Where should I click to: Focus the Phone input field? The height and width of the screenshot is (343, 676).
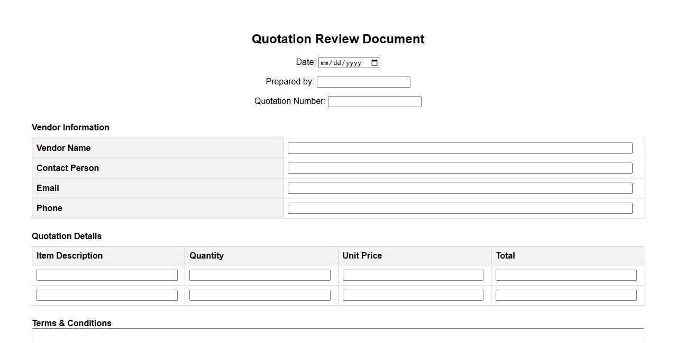(x=460, y=208)
